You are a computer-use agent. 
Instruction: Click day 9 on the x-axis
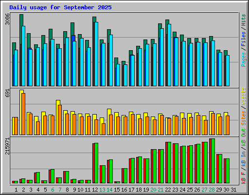[74, 190]
